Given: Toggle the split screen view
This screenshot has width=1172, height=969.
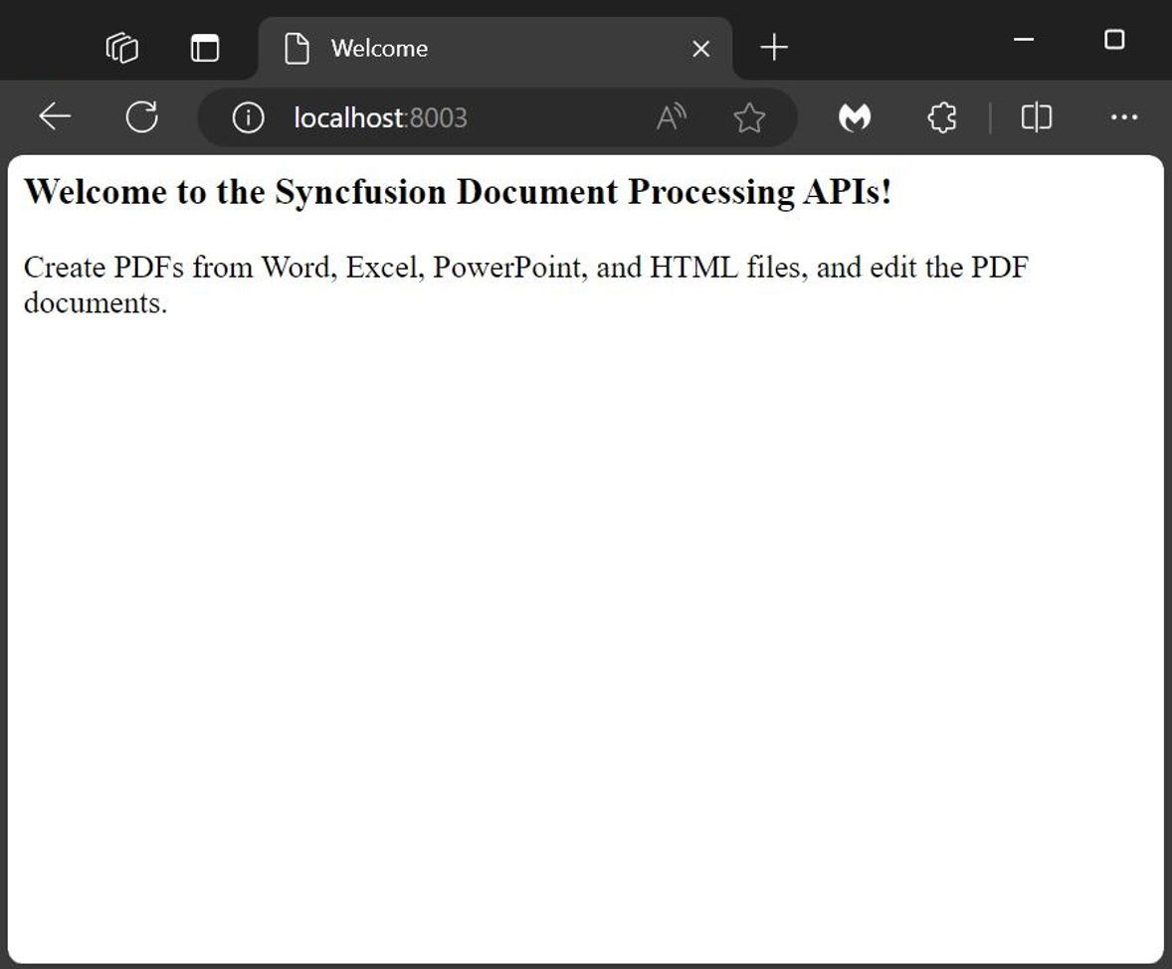Looking at the screenshot, I should coord(1037,117).
